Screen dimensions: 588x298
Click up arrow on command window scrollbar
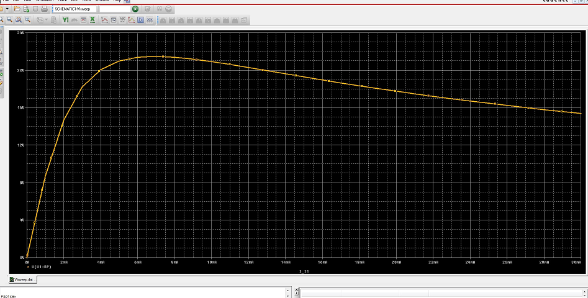287,291
